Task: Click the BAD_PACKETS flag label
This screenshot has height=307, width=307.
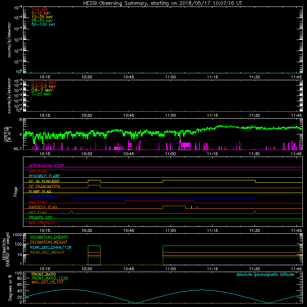Action: pos(42,223)
